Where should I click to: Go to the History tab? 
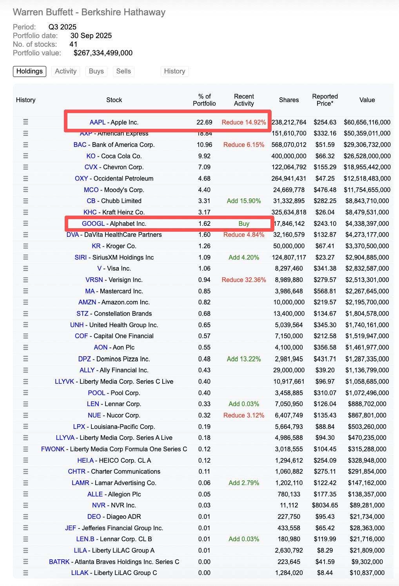point(174,71)
